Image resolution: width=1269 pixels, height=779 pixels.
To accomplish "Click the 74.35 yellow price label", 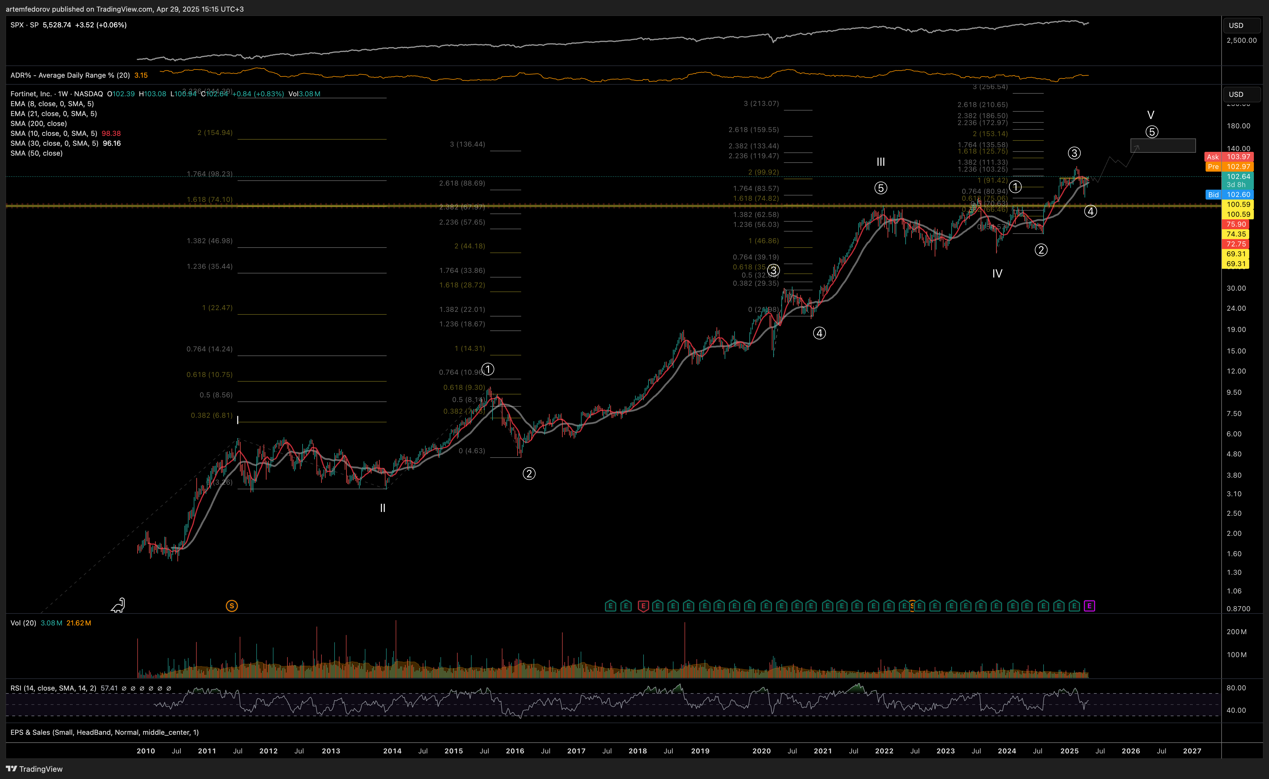I will [x=1236, y=234].
